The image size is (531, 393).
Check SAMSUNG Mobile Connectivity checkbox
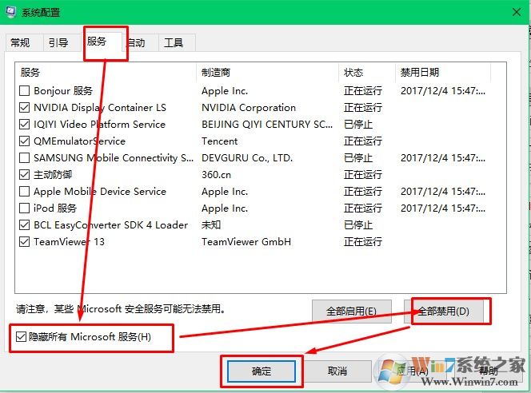pyautogui.click(x=24, y=157)
